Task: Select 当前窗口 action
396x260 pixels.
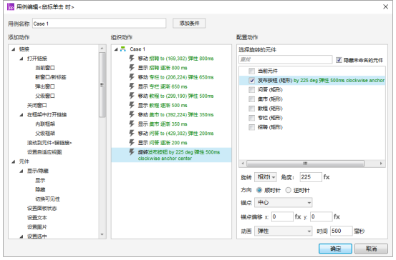Action: [x=45, y=68]
